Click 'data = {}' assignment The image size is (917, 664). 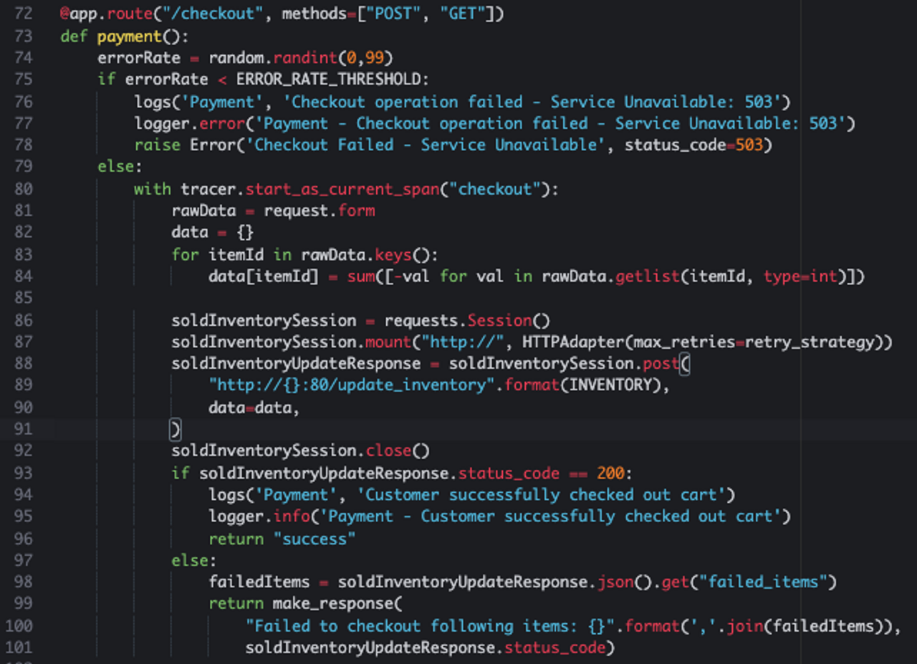213,233
